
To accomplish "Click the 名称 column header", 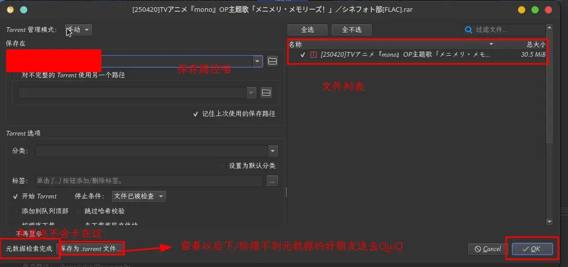I will click(x=391, y=45).
